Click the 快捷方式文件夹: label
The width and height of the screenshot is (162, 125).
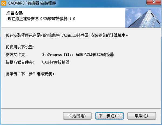pyautogui.click(x=20, y=62)
